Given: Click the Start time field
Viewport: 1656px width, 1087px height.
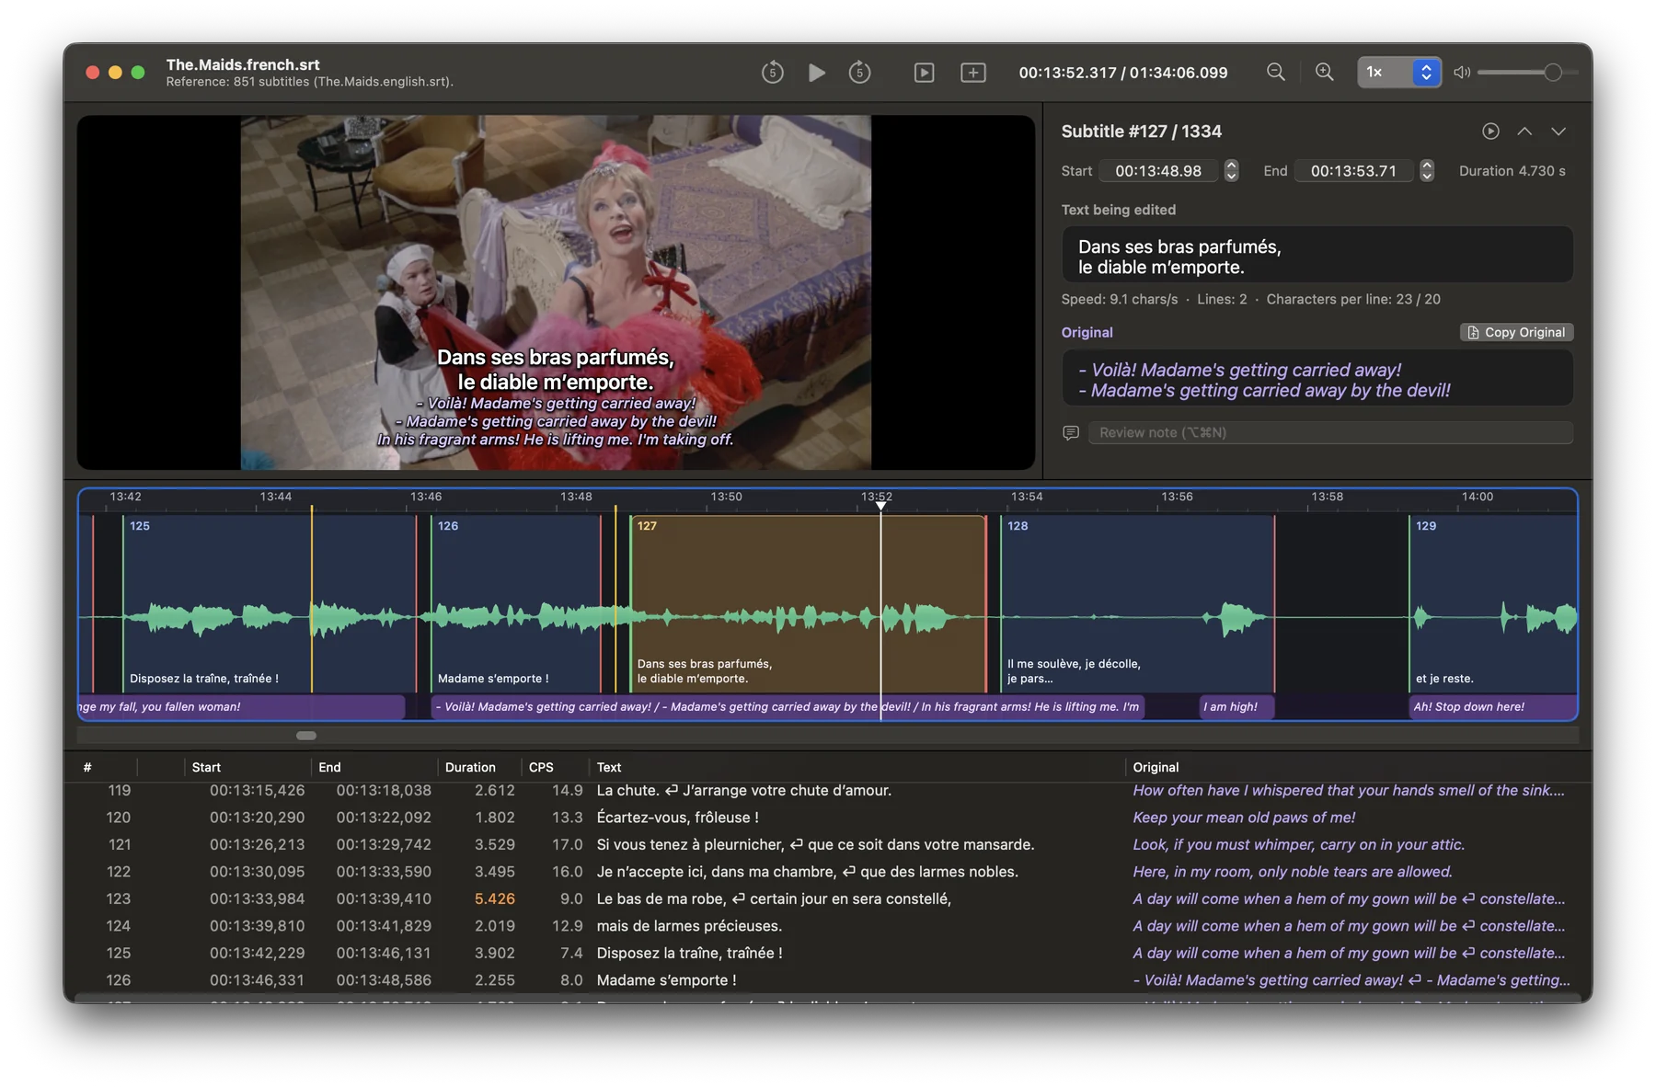Looking at the screenshot, I should (1158, 171).
